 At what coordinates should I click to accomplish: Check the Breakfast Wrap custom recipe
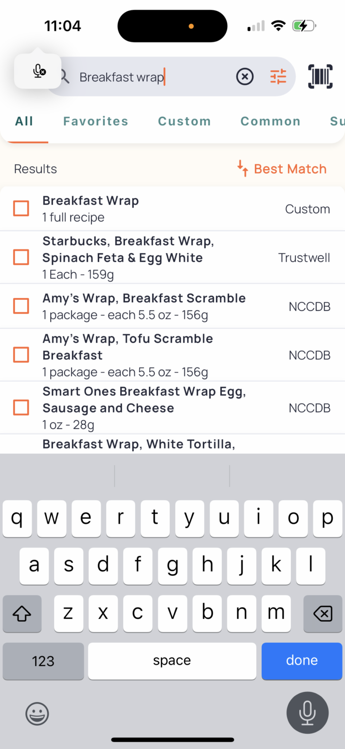pos(21,208)
